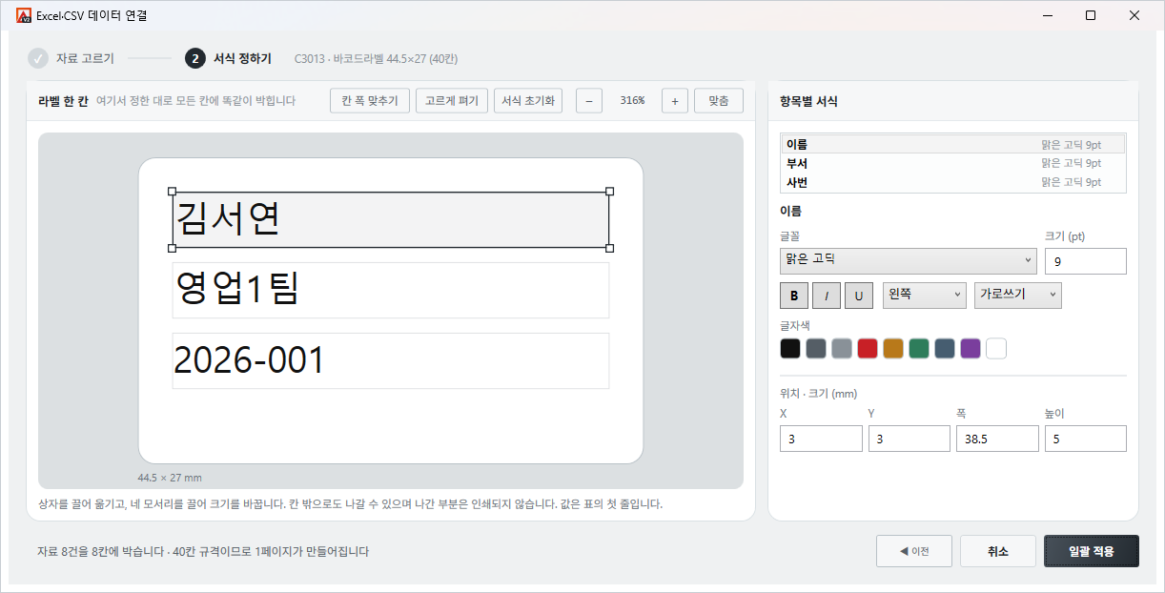The height and width of the screenshot is (593, 1165).
Task: Click the font size field showing 9
Action: point(1086,261)
